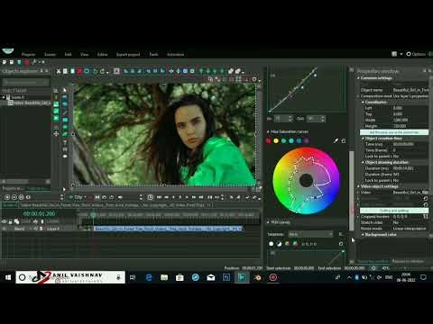This screenshot has width=433, height=324.
Task: Open the Blend mode dropdown on Layer 1
Action: click(23, 229)
